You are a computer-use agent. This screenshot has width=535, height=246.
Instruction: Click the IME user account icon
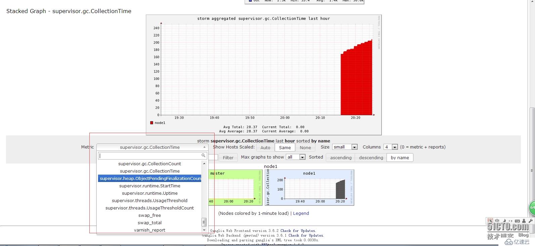pos(524,221)
